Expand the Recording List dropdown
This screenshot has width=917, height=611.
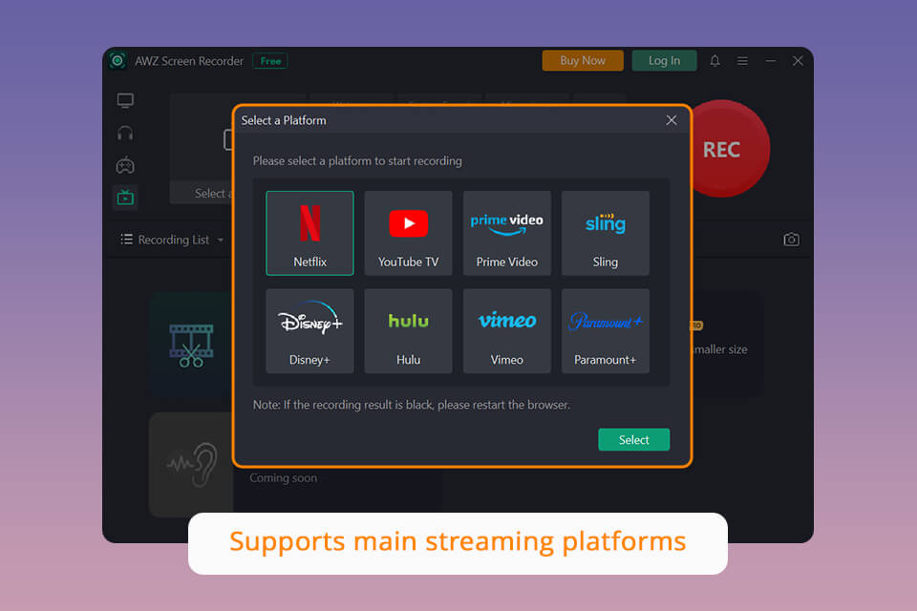tap(173, 240)
